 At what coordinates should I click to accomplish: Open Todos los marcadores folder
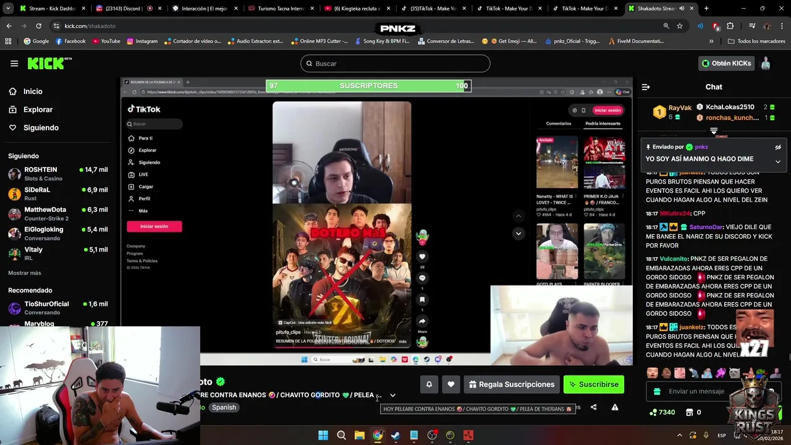pos(756,41)
